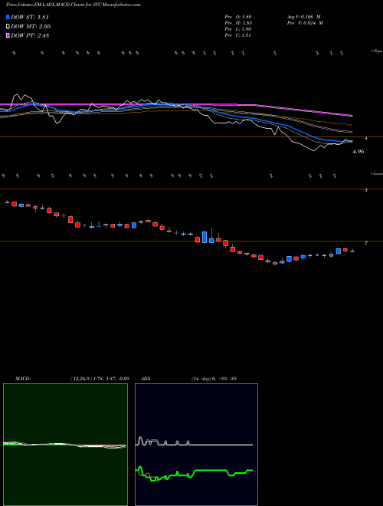Select the 'DOW ST: 1.81' legend text
This screenshot has height=506, width=383.
click(30, 17)
